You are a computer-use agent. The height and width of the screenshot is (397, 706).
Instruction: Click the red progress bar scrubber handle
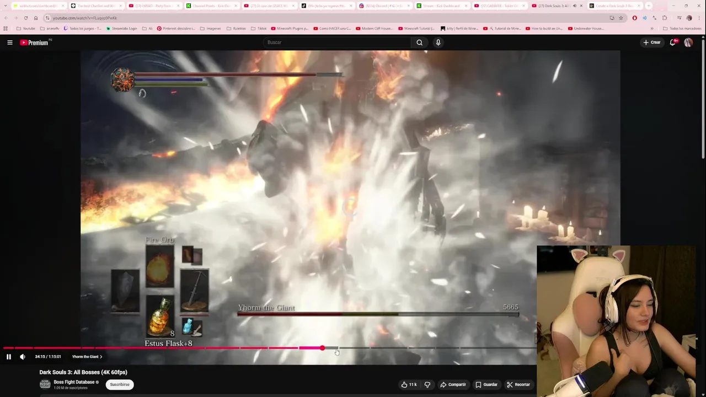pyautogui.click(x=322, y=348)
